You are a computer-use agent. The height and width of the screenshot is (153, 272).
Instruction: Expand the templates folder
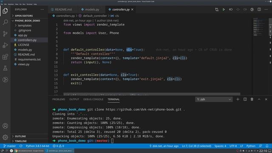[25, 25]
